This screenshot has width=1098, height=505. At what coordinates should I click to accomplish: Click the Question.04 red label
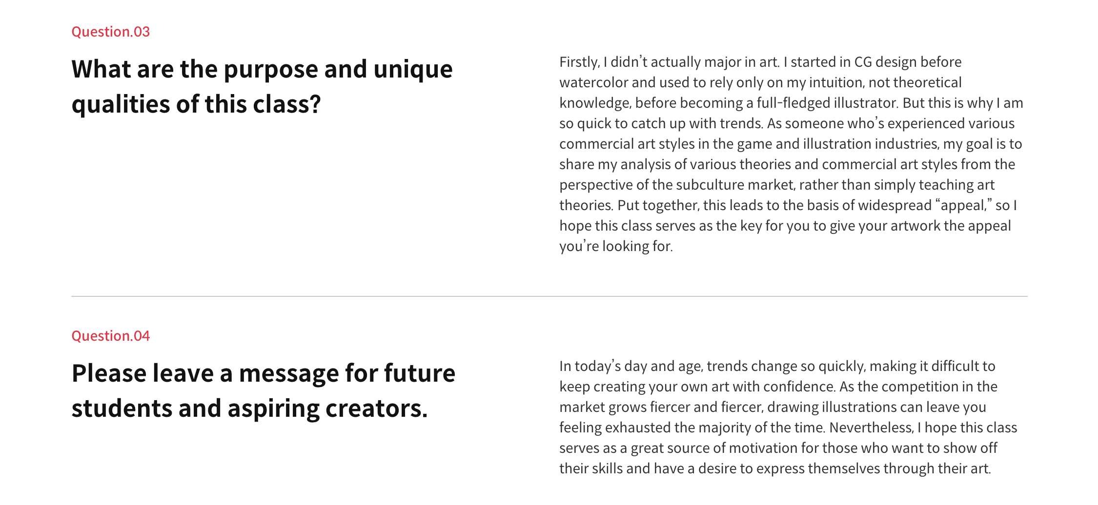click(x=110, y=336)
